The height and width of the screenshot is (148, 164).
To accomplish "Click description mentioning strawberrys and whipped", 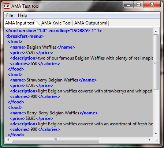I will click(95, 91).
